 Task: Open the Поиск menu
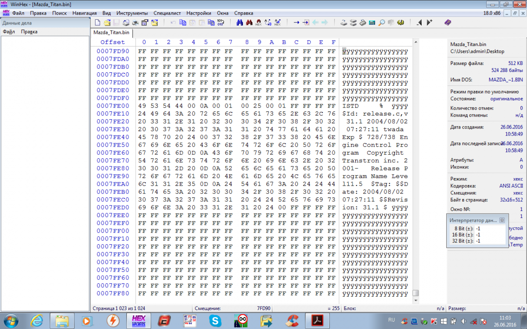tap(59, 13)
